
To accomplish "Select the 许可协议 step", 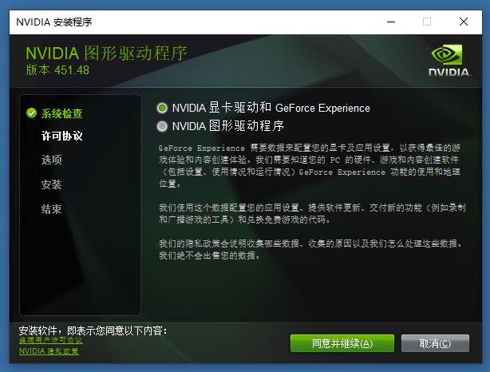I will tap(62, 136).
